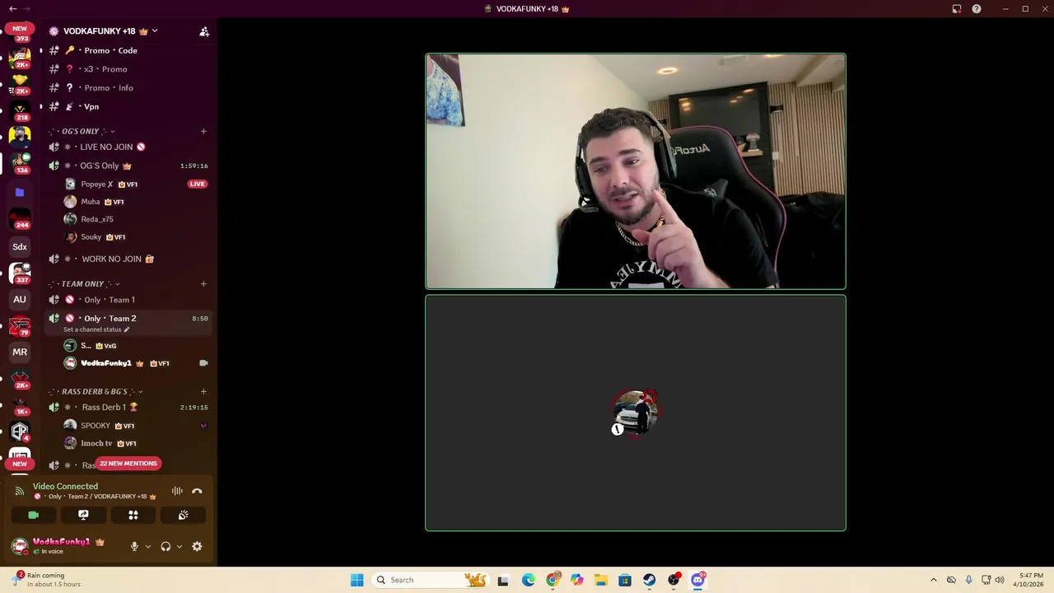The width and height of the screenshot is (1054, 593).
Task: Show hidden system tray icons
Action: 933,580
